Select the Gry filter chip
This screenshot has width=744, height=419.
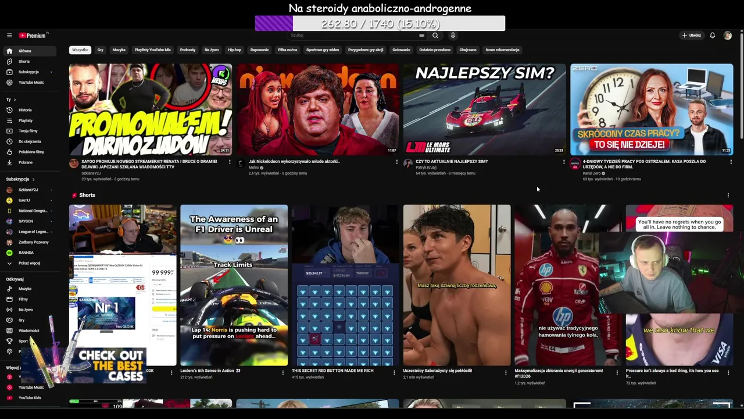pos(101,50)
